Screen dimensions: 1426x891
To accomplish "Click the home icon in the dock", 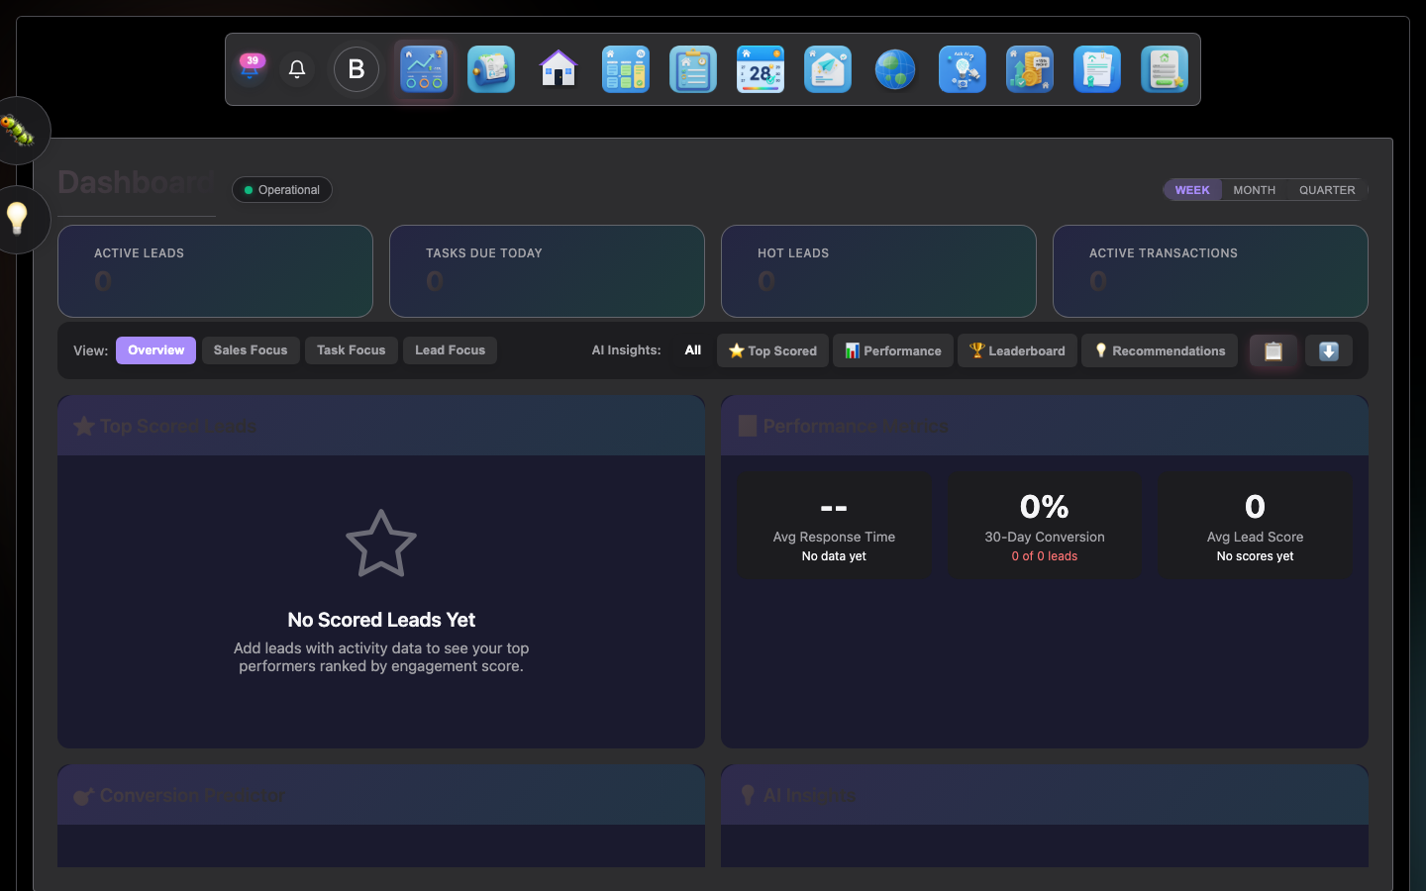I will coord(558,69).
